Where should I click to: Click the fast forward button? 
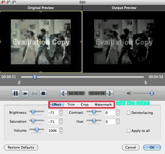pos(25,93)
